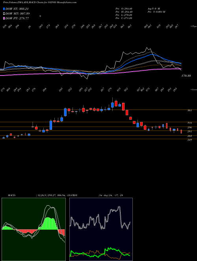
Task: Select the white DOW MT legend swatch
Action: [x=4, y=13]
